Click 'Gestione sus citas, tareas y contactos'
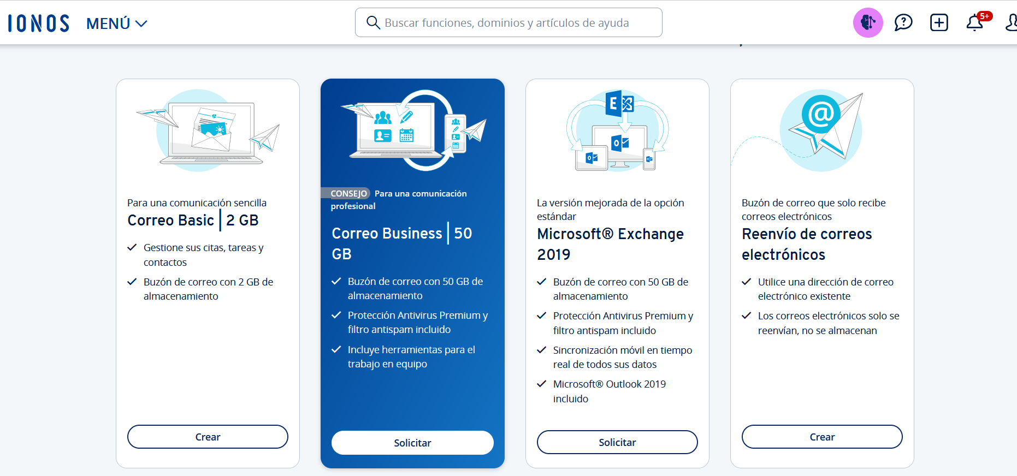The image size is (1017, 476). [203, 255]
